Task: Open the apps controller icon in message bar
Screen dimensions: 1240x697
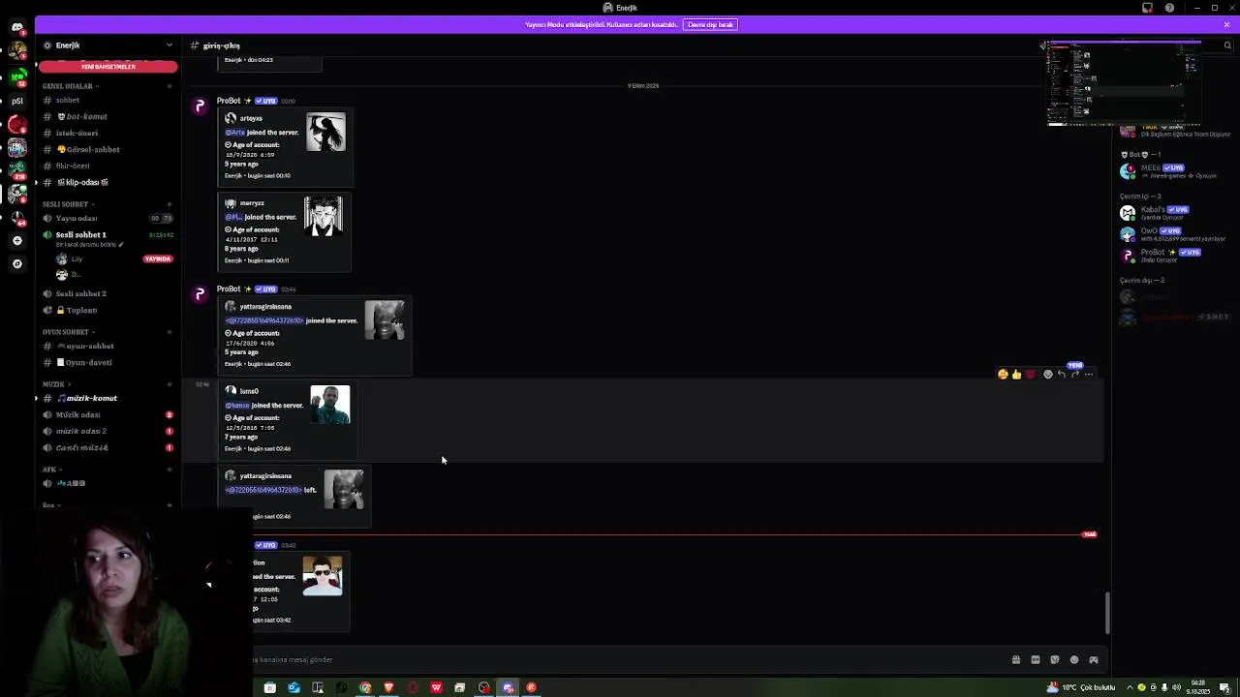Action: [1094, 660]
